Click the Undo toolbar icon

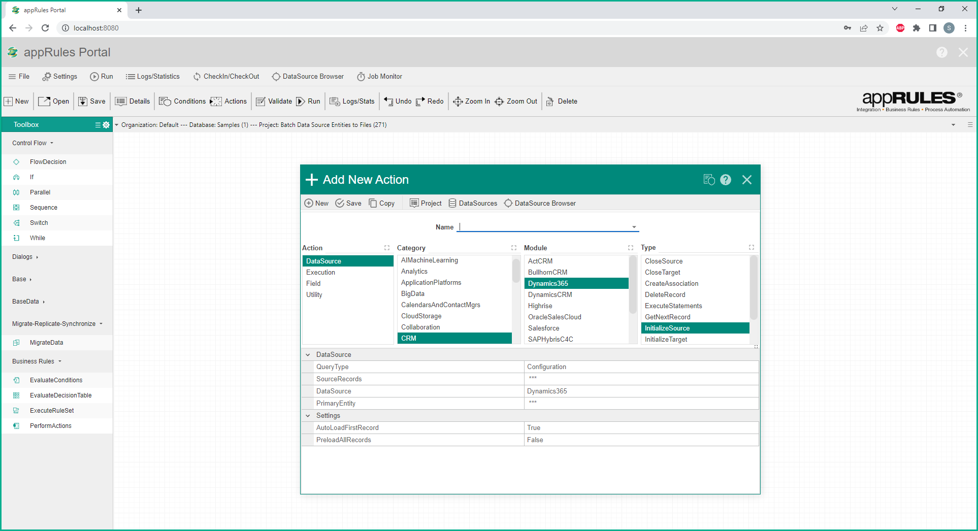pyautogui.click(x=389, y=102)
